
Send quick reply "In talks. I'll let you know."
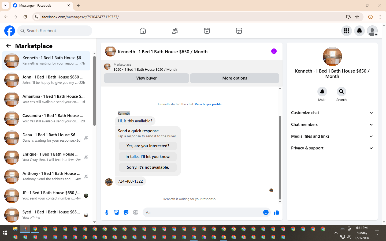148,157
